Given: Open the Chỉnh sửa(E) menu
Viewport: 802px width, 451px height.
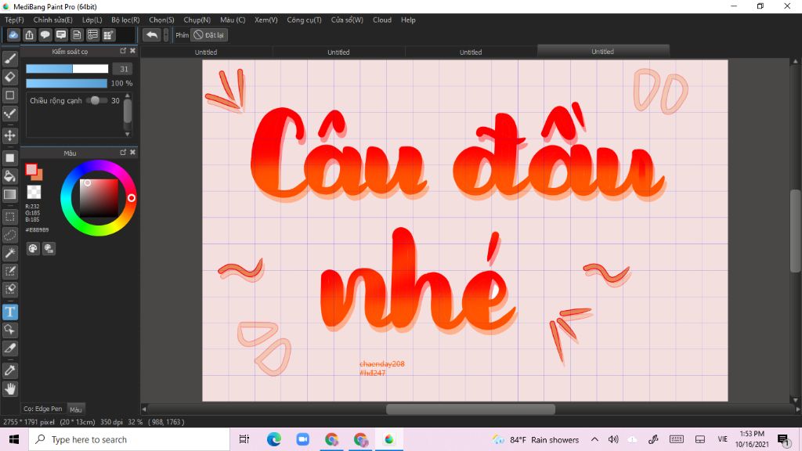Looking at the screenshot, I should [52, 20].
